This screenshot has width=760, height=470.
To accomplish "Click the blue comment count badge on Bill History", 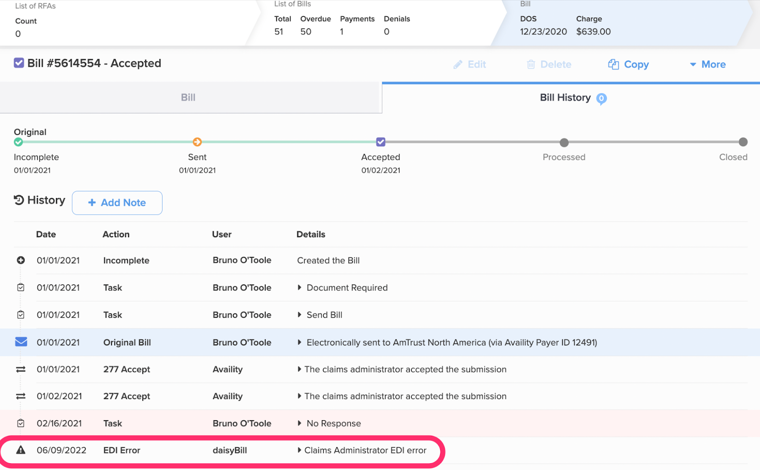I will coord(601,99).
